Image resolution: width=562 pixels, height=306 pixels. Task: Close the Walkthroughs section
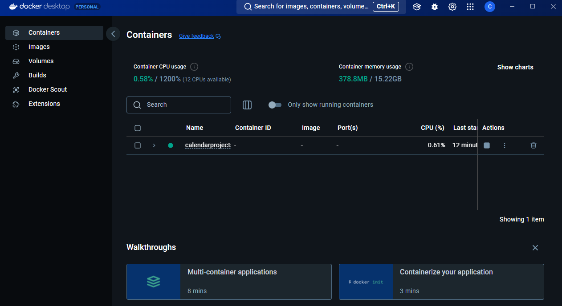pyautogui.click(x=535, y=248)
